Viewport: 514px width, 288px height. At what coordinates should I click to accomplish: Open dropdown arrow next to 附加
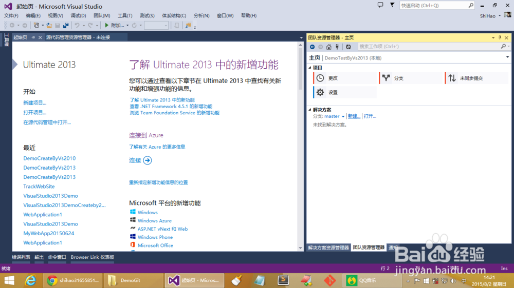tap(127, 26)
